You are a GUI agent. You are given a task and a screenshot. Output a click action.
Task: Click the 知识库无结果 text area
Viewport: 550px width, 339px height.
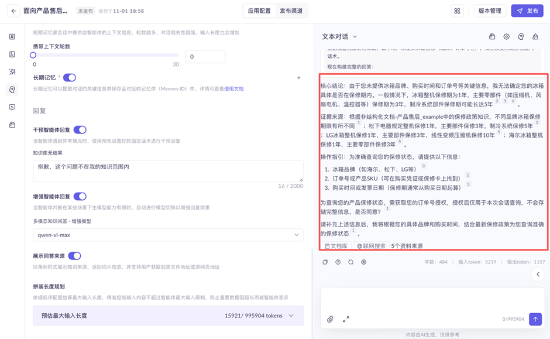tap(169, 171)
